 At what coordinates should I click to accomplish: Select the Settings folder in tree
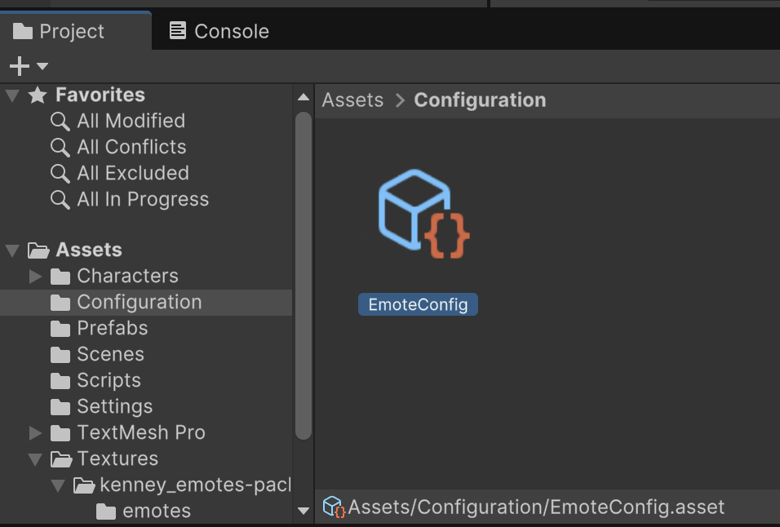click(x=114, y=406)
